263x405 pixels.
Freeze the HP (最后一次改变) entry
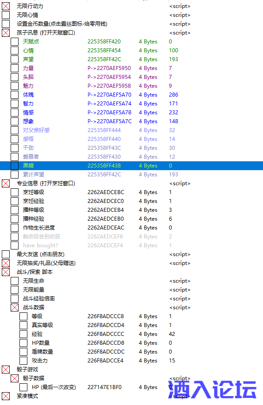23,387
